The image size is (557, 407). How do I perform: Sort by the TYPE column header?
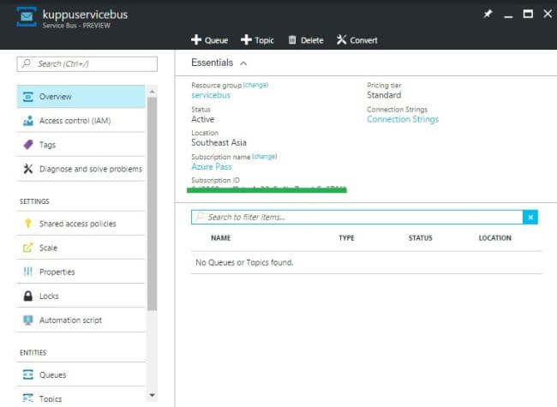click(346, 238)
